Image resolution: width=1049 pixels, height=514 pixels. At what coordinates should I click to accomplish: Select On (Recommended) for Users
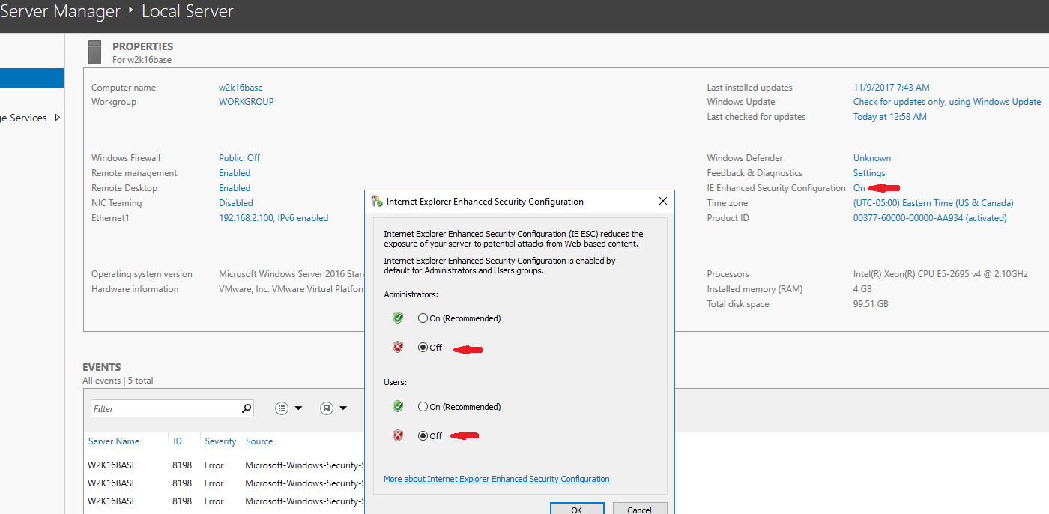(423, 407)
